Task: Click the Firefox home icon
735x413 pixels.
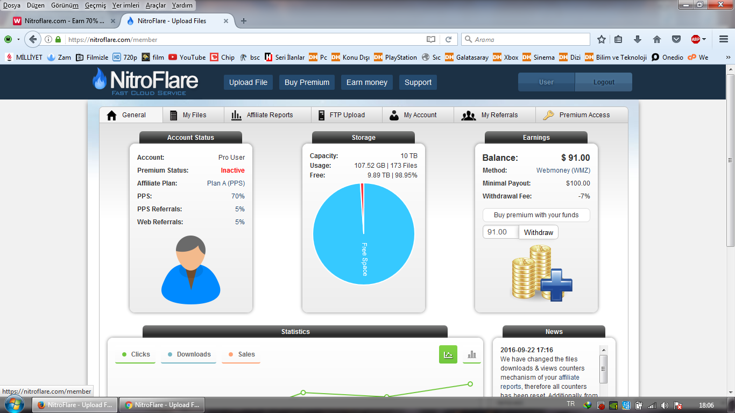Action: pos(657,39)
